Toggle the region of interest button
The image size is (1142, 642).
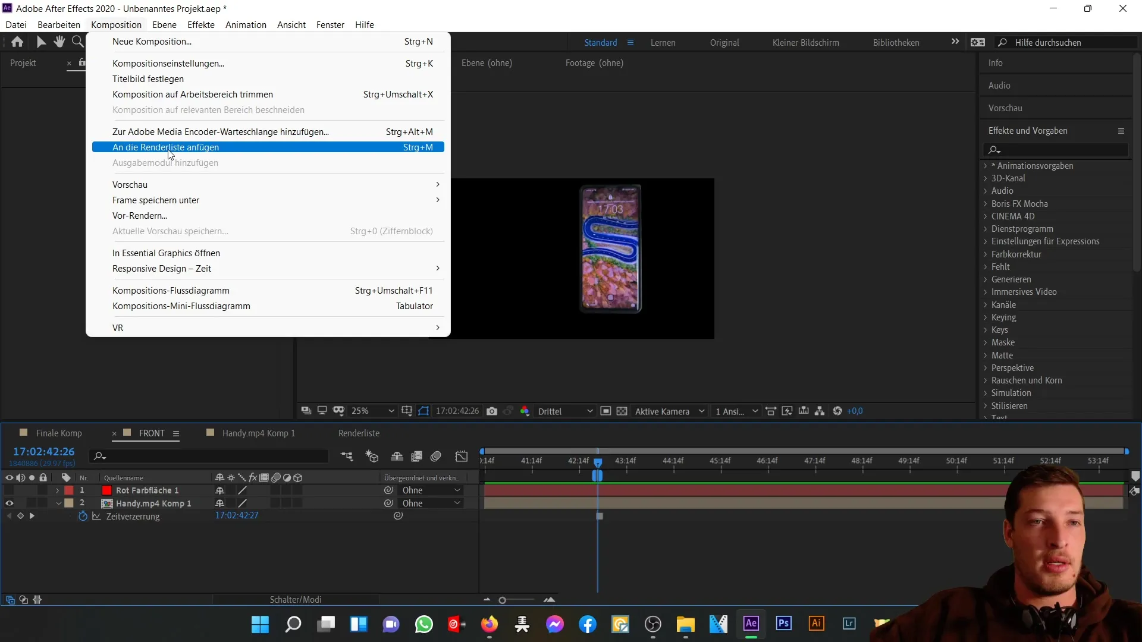[x=605, y=411]
